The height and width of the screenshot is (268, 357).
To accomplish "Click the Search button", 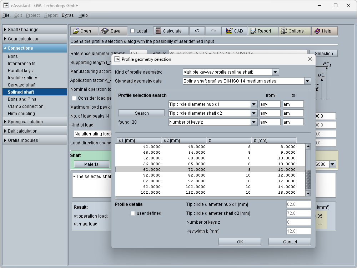I will point(141,113).
